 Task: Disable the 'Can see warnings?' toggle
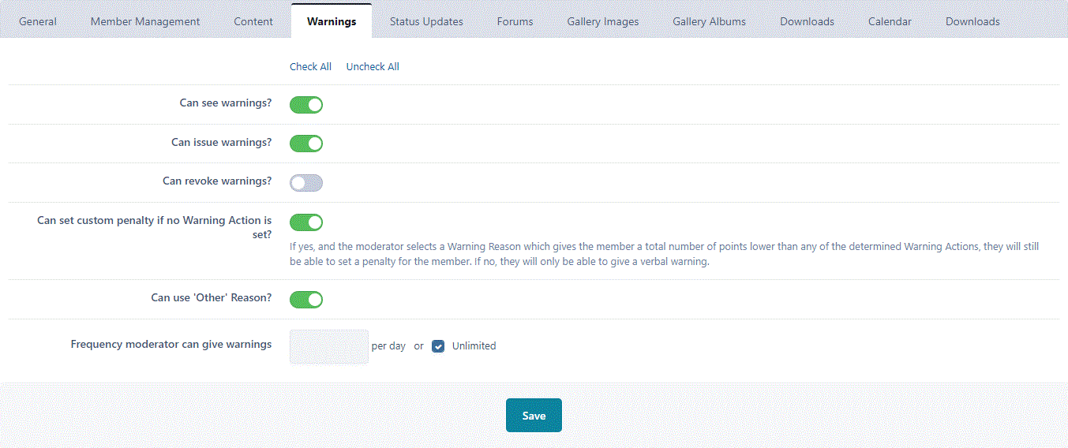point(306,105)
